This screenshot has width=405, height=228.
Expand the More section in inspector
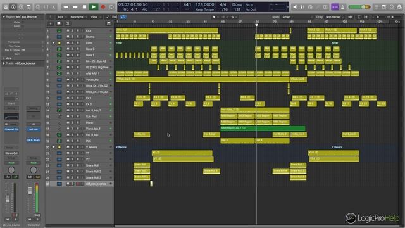click(x=4, y=58)
